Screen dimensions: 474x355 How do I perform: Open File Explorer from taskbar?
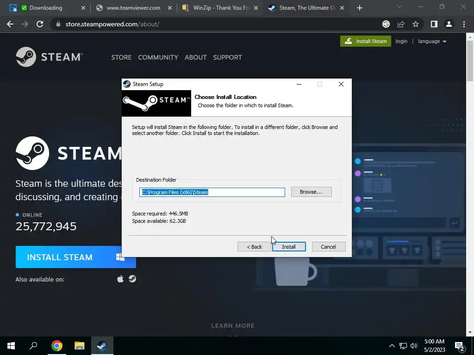80,346
